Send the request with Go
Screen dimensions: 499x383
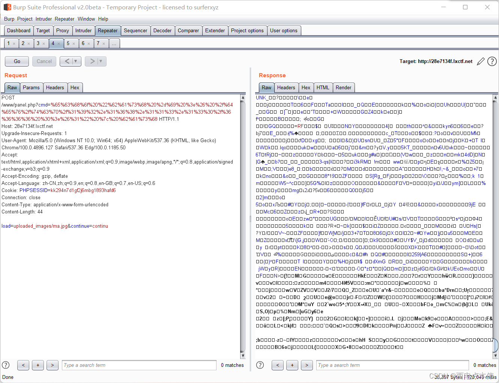click(x=17, y=61)
